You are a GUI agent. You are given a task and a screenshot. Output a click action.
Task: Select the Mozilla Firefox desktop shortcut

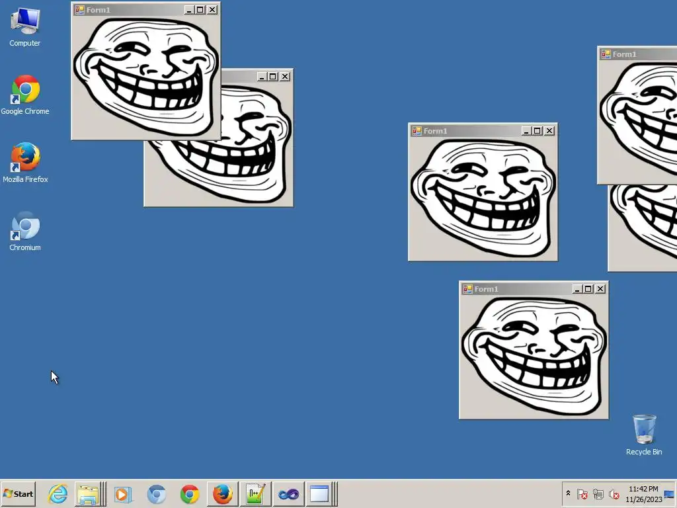pos(25,163)
